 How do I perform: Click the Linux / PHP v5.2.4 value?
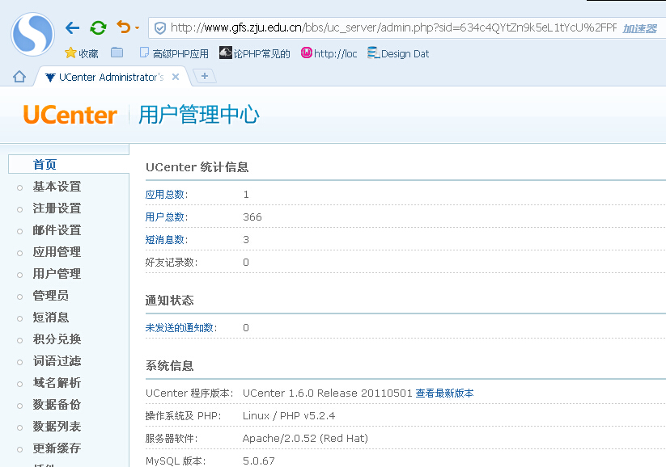(x=289, y=415)
